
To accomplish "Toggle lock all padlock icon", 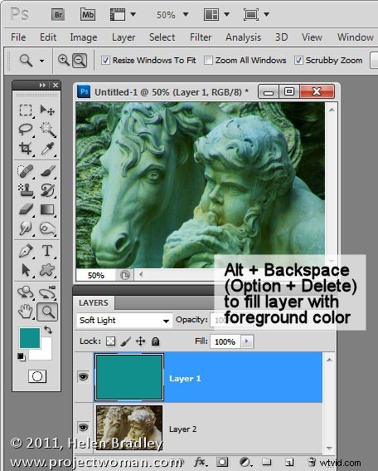I will coord(155,341).
